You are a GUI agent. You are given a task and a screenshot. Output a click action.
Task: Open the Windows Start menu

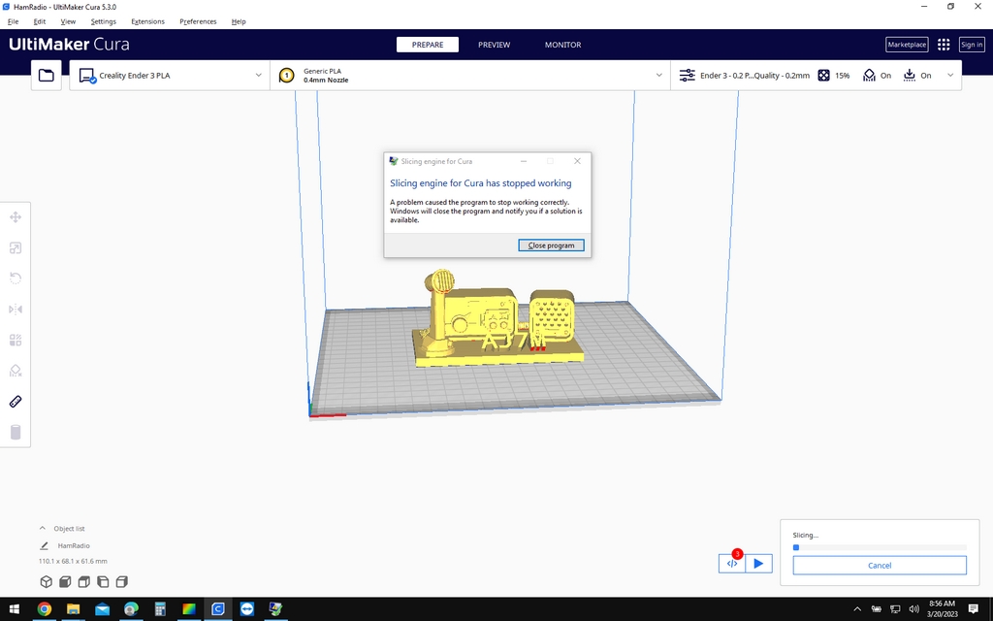click(14, 609)
